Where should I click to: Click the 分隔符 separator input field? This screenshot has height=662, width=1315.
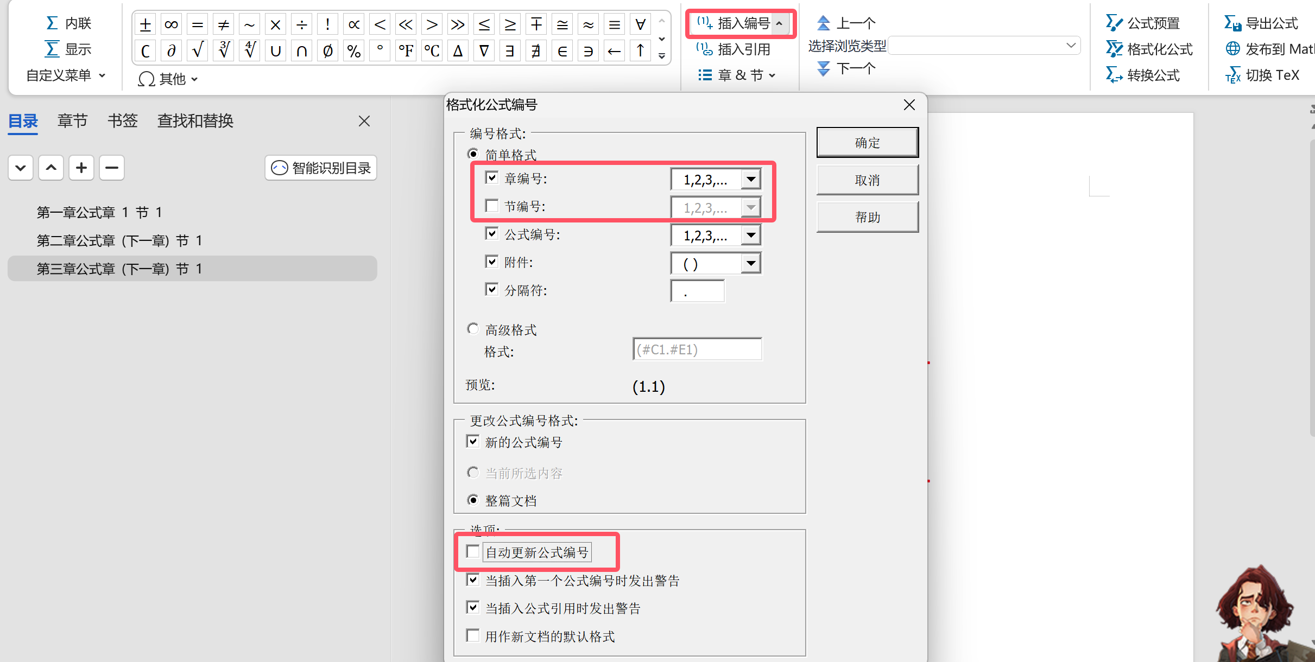697,291
